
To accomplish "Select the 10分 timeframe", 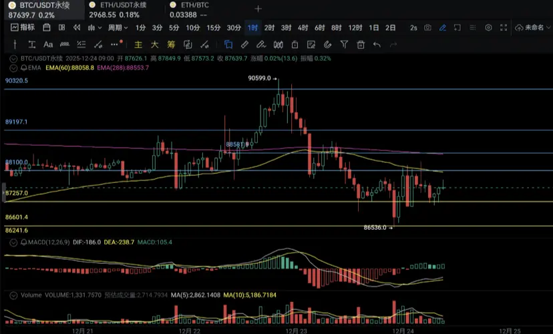I will [193, 27].
